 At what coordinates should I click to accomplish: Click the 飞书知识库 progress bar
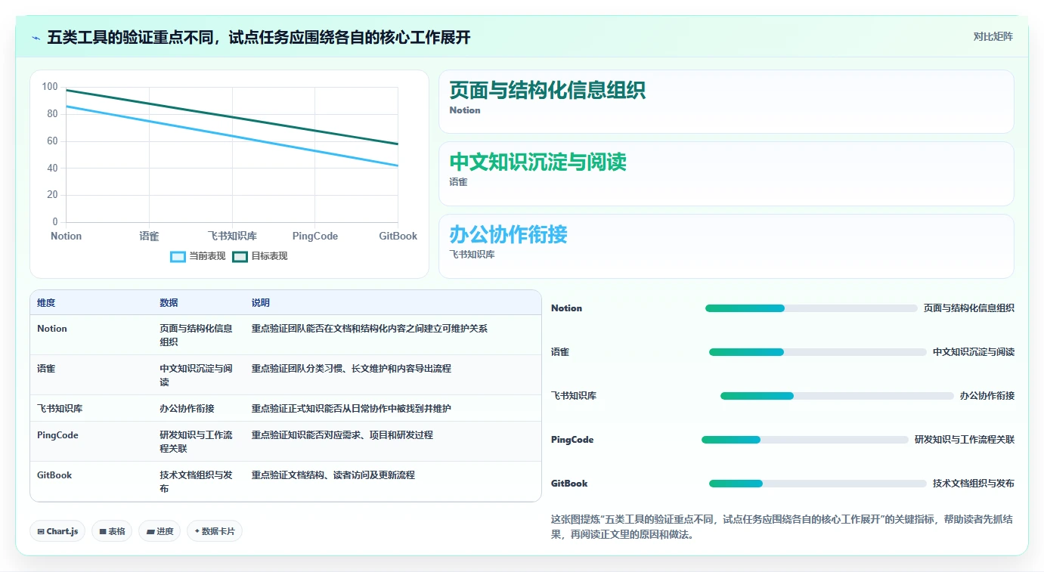point(837,396)
